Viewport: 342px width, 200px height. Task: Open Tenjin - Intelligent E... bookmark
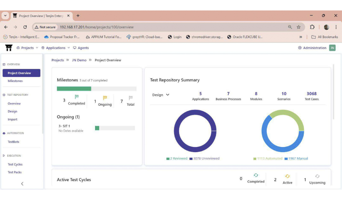(22, 37)
